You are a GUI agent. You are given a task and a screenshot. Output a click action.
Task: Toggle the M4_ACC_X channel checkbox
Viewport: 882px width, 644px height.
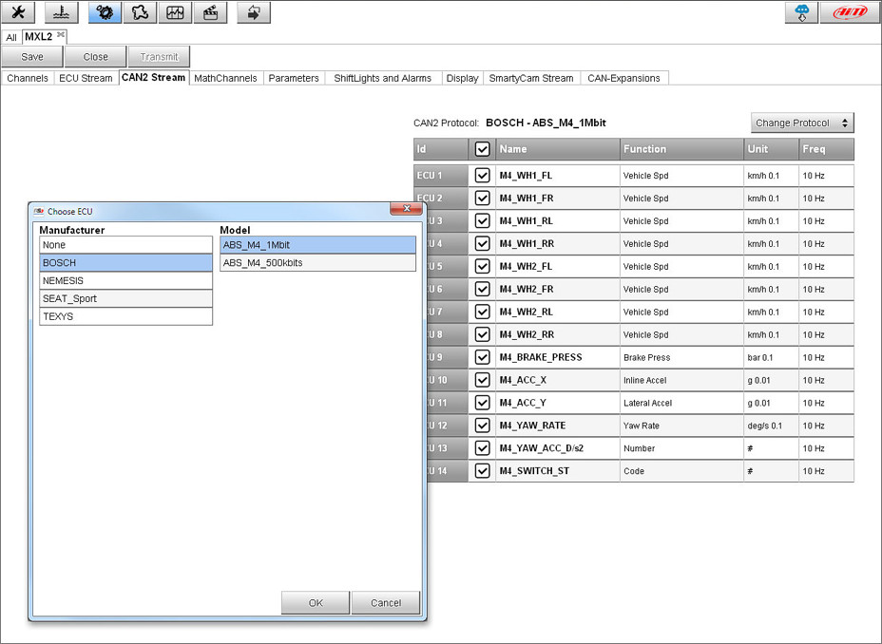482,380
